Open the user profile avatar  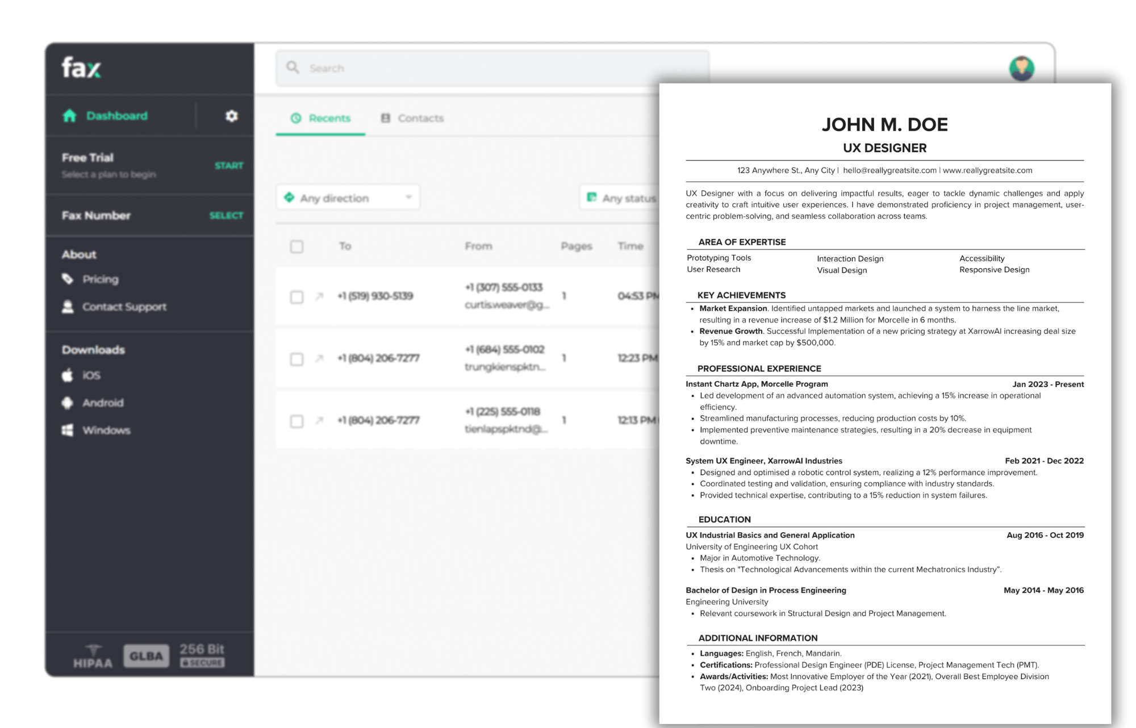tap(1021, 69)
